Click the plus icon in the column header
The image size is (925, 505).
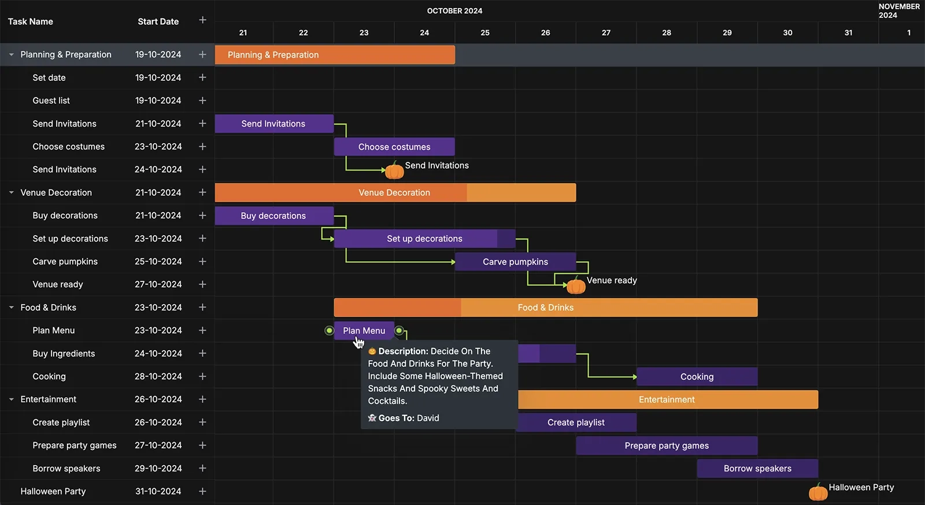point(202,20)
